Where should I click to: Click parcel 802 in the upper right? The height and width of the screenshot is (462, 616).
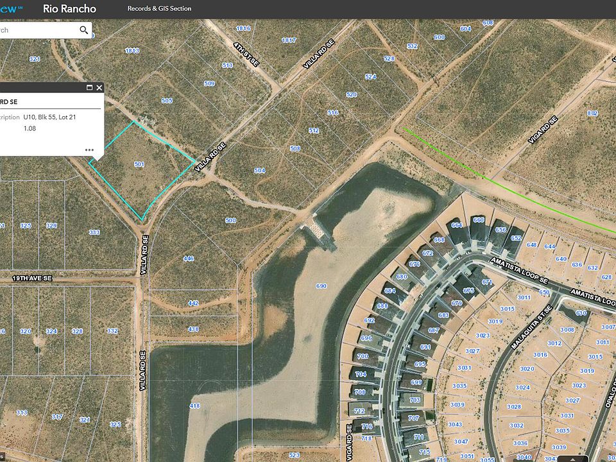[592, 114]
